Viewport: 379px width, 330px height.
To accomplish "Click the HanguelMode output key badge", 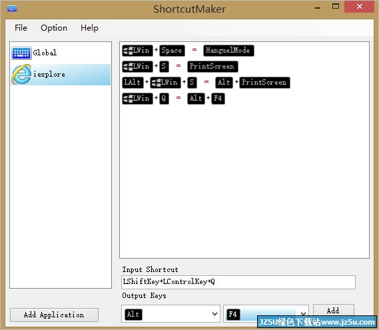I will [x=228, y=51].
